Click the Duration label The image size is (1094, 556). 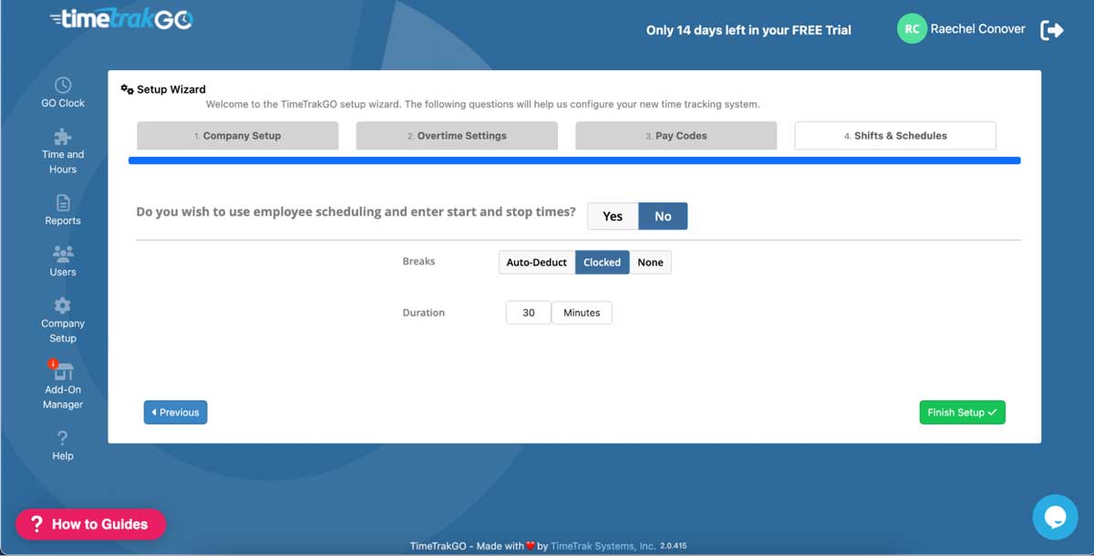pos(424,313)
